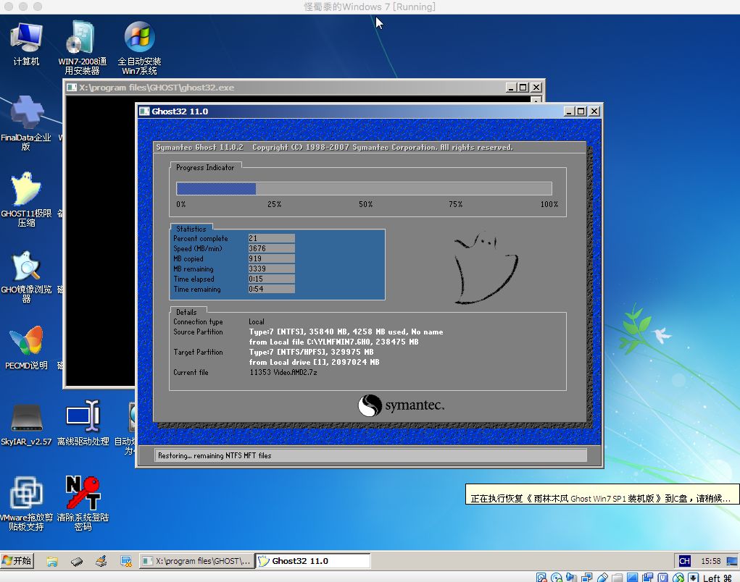Screen dimensions: 740x582
Task: Click the symantec logo in Ghost
Action: [x=401, y=405]
